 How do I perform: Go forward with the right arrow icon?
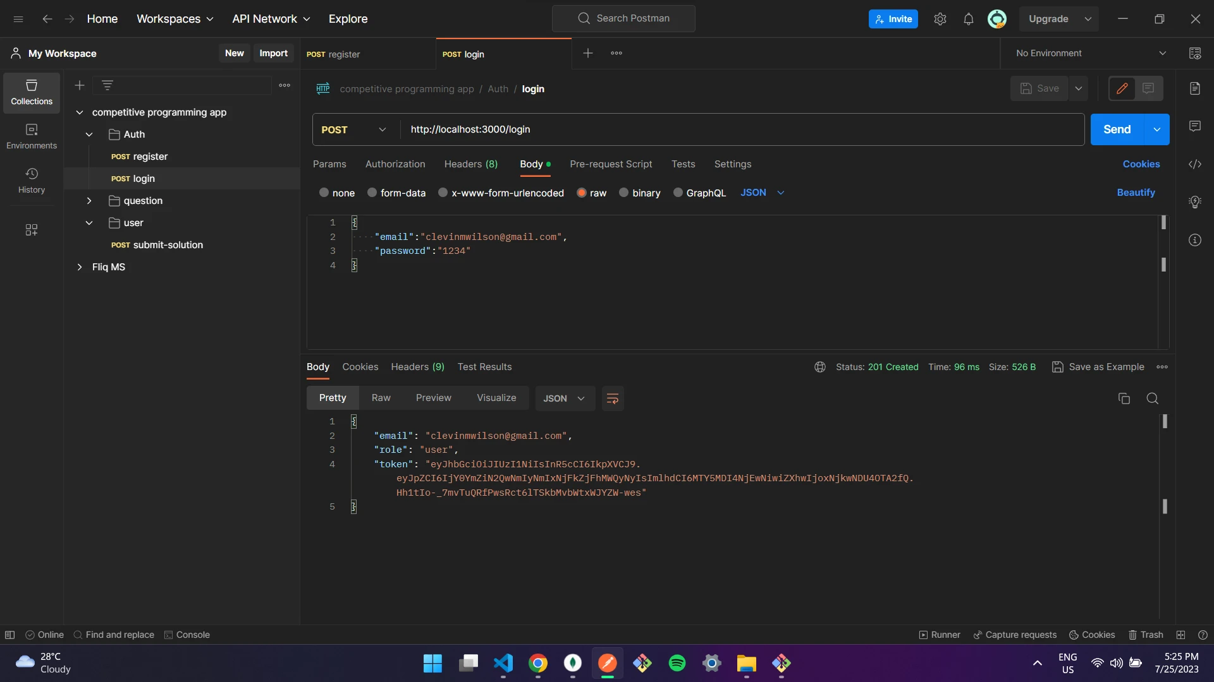70,19
